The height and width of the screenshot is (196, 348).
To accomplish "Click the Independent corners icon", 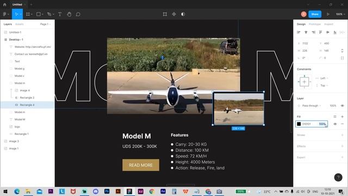I will [342, 58].
